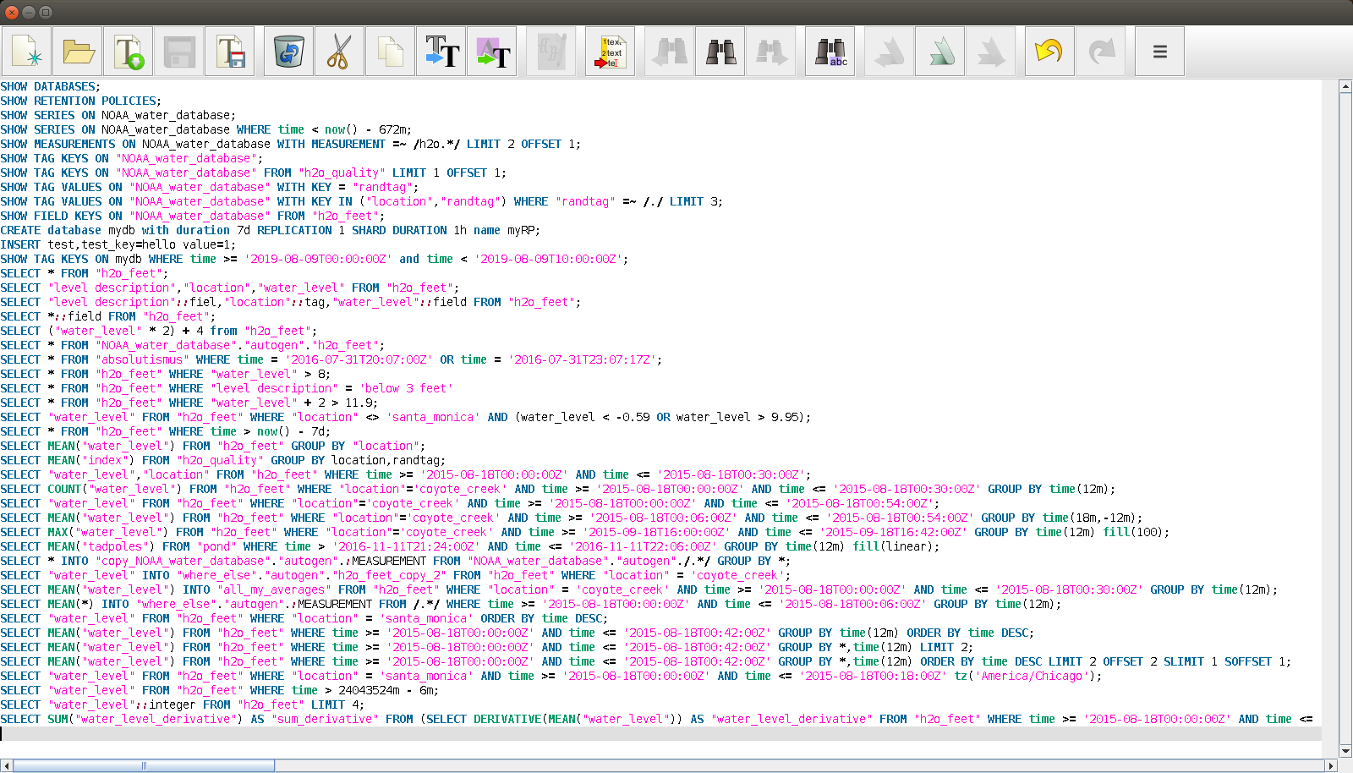Cut selection with the scissors icon
The width and height of the screenshot is (1353, 773).
pyautogui.click(x=339, y=52)
